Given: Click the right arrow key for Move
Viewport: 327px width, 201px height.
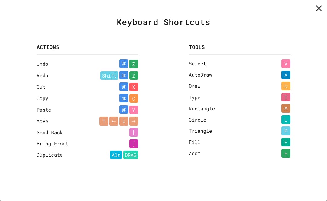Looking at the screenshot, I should (x=134, y=121).
